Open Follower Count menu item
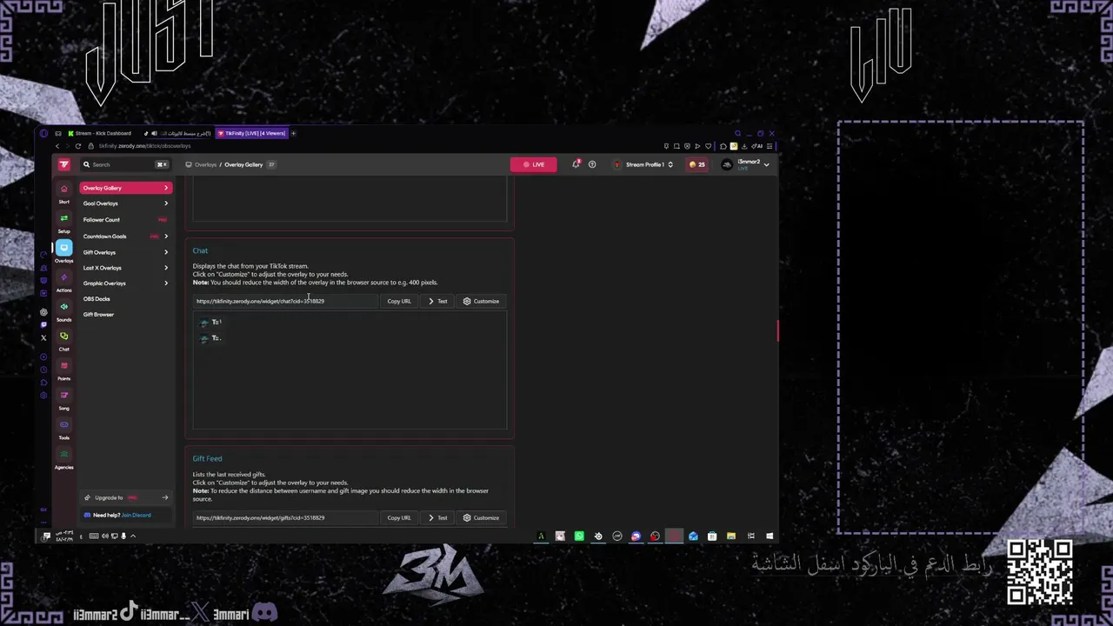The height and width of the screenshot is (626, 1113). click(125, 220)
